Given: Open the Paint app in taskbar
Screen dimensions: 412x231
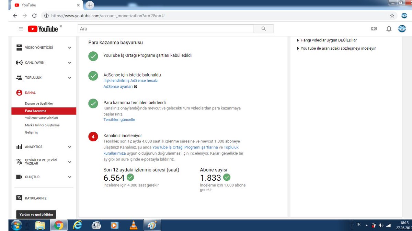Looking at the screenshot, I should (151, 225).
